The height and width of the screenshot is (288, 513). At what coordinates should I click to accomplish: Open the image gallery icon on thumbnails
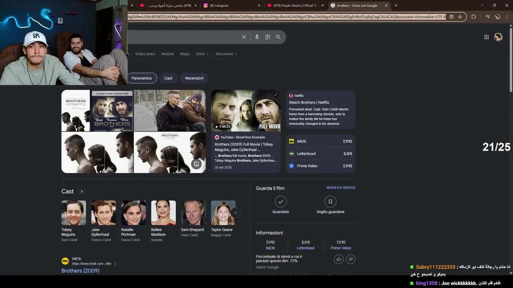point(196,164)
